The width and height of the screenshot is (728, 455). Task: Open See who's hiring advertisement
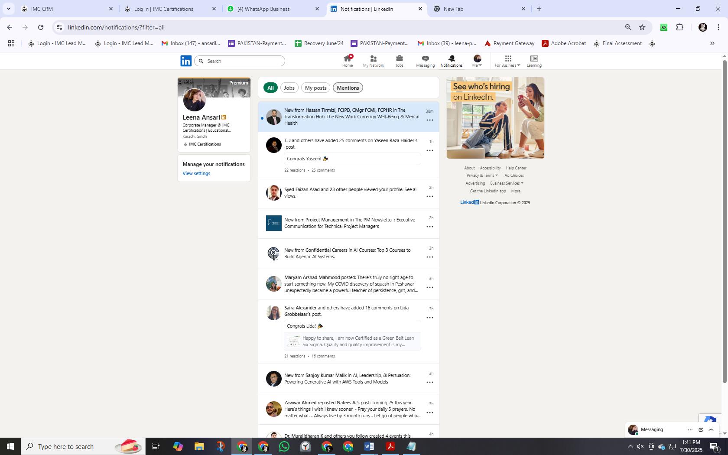495,118
